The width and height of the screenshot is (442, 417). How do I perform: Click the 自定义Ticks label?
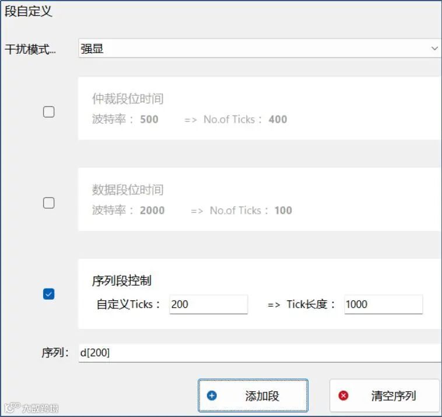128,304
